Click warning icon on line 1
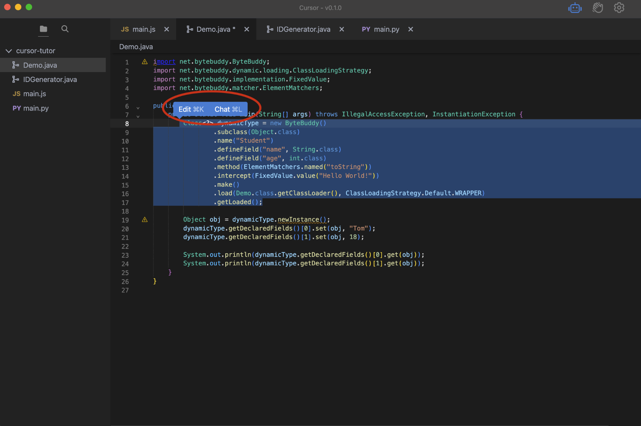Screen dimensions: 641x426 pos(145,61)
